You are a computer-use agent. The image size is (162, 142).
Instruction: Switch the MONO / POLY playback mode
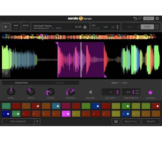point(26,27)
